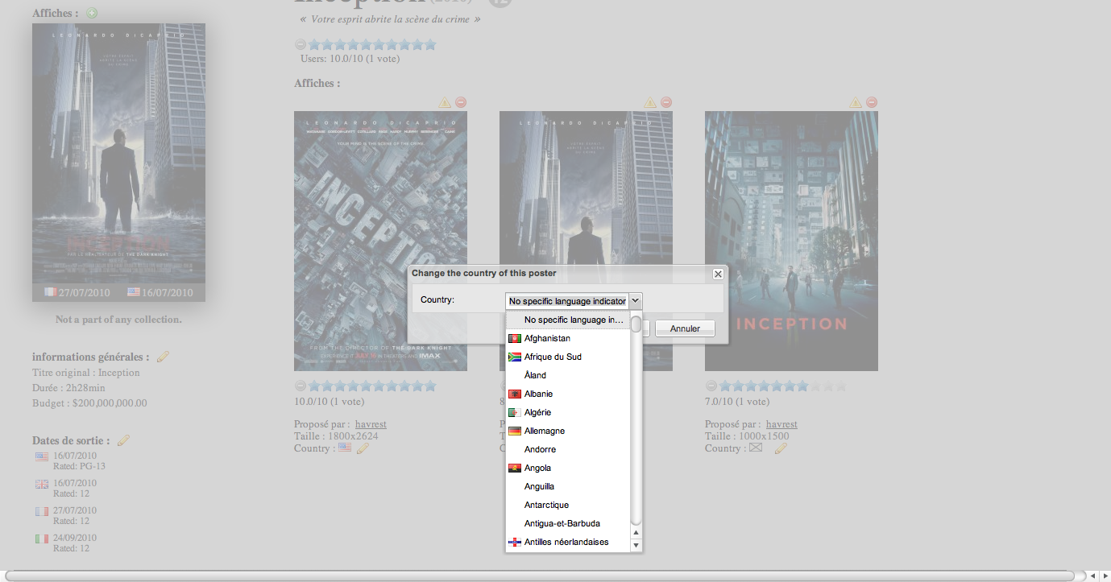The height and width of the screenshot is (582, 1111).
Task: Pick Andorre from the list
Action: (567, 449)
